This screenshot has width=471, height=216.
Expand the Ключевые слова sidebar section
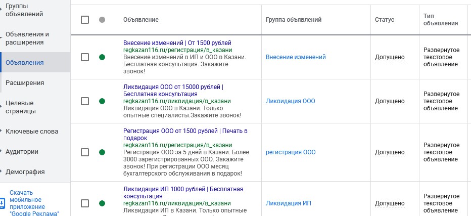(x=31, y=132)
